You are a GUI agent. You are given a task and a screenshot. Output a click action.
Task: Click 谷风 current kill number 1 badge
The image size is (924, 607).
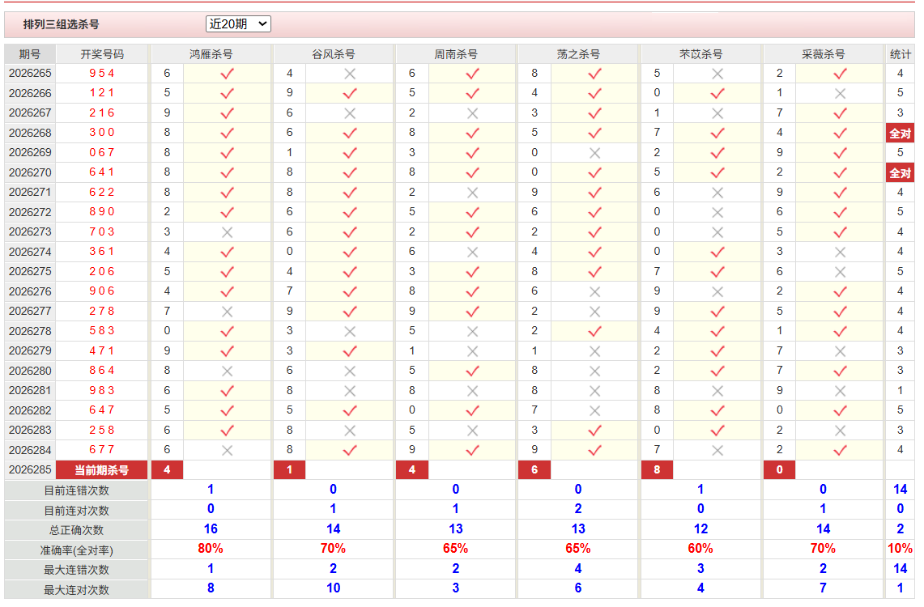point(289,470)
